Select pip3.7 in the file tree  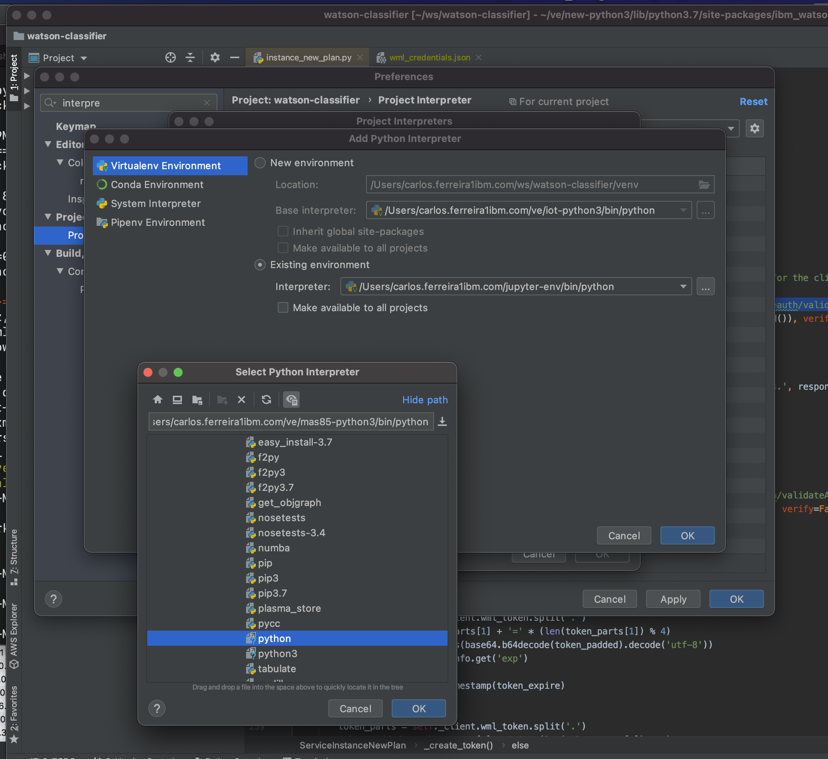[297, 593]
